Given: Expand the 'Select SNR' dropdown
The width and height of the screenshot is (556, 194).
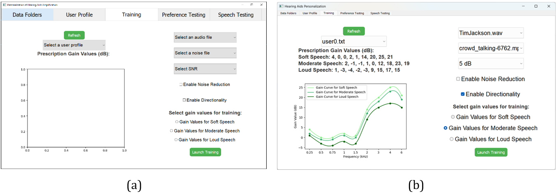Looking at the screenshot, I should tap(205, 69).
